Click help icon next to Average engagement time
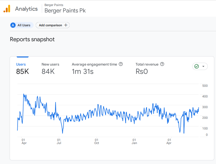This screenshot has width=216, height=164. 121,64
